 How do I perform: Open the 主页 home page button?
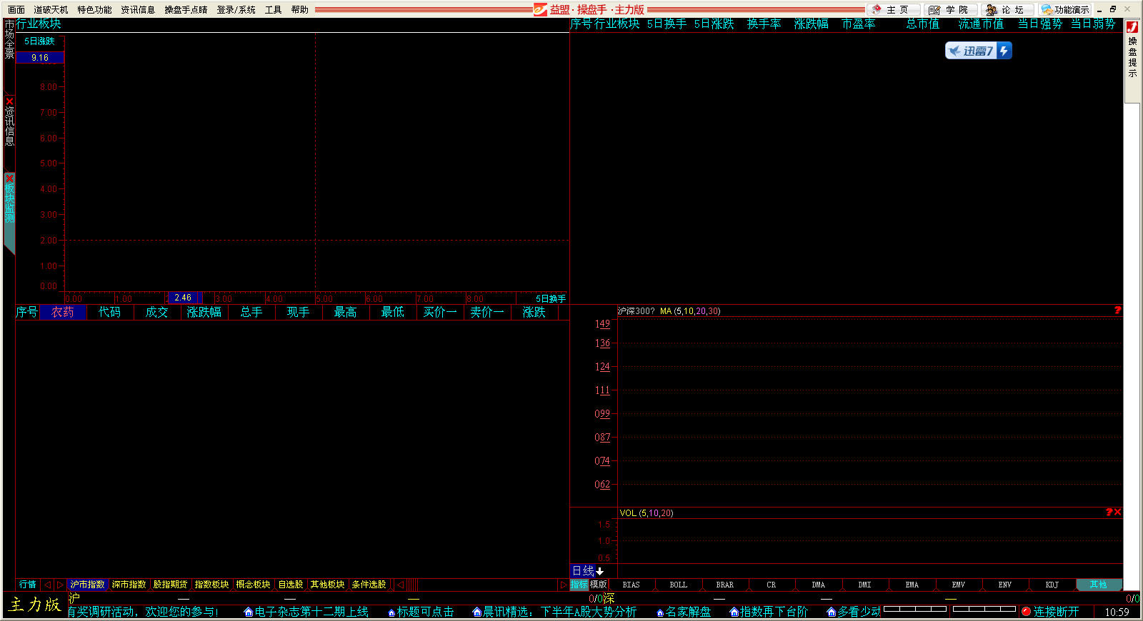pos(894,9)
